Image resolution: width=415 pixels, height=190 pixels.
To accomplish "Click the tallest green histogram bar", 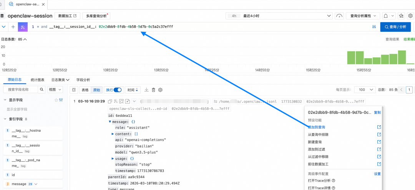I will (x=402, y=57).
